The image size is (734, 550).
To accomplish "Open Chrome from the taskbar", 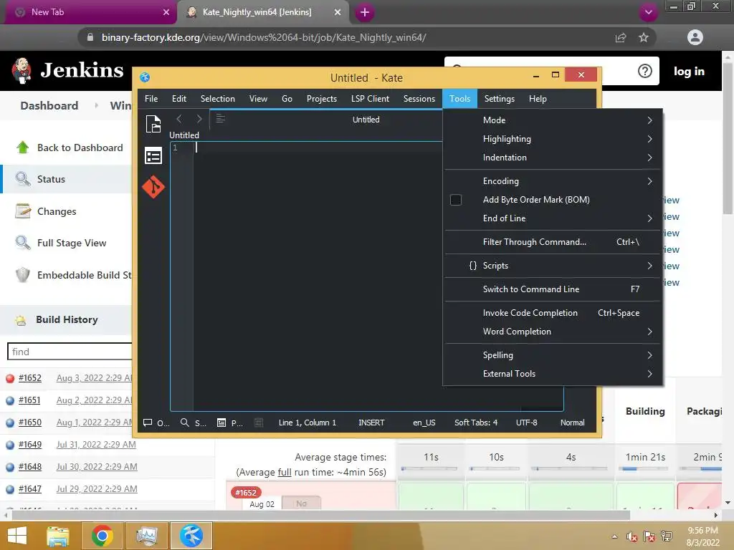I will click(102, 536).
